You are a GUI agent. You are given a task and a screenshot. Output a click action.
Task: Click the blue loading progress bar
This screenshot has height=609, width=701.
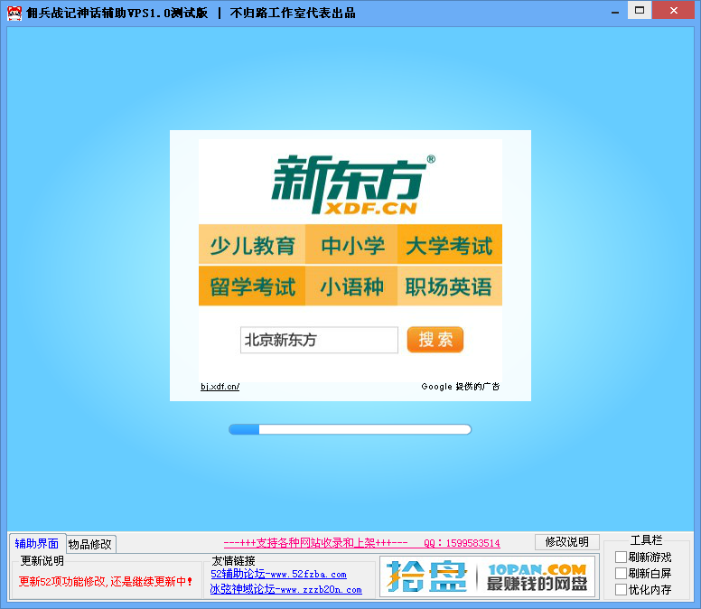[350, 430]
